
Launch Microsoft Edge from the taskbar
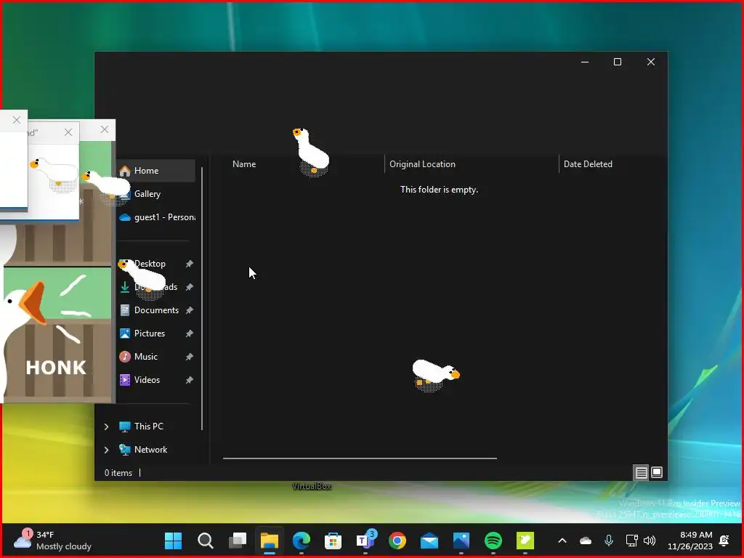[302, 541]
